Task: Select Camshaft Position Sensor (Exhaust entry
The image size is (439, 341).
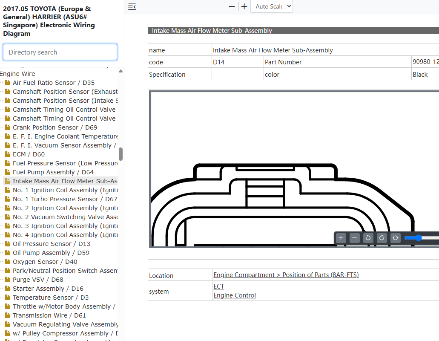Action: point(65,92)
